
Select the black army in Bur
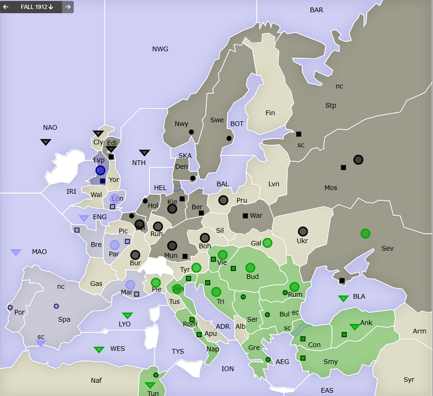pyautogui.click(x=135, y=255)
